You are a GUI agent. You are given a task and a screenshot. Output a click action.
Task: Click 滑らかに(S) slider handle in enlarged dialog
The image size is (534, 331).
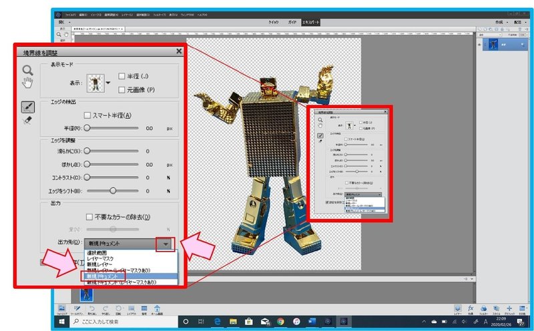tap(87, 151)
